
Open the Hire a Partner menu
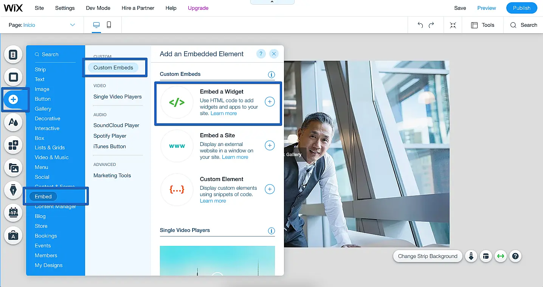pos(138,8)
